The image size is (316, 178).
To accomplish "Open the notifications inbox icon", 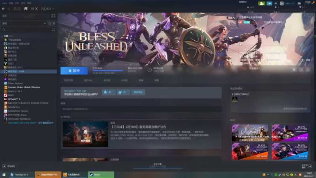I will [276, 4].
